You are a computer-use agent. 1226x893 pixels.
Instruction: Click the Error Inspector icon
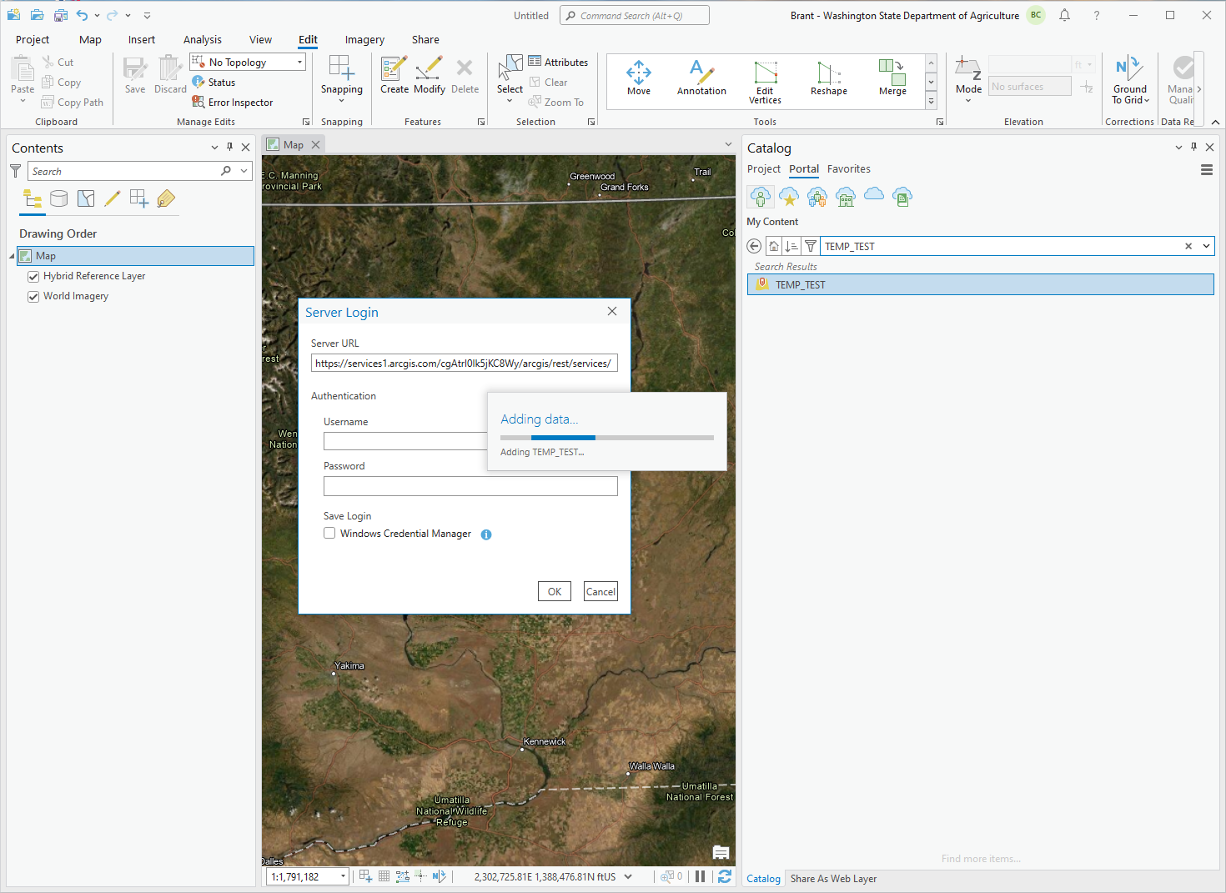click(198, 102)
